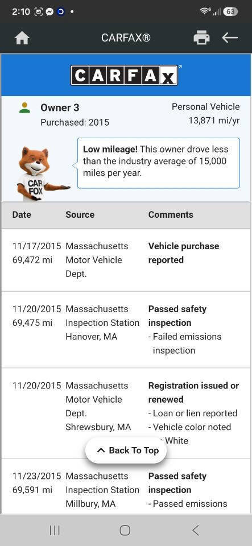Screen dimensions: 252x546
Task: Tap Registration issued or renewed entry
Action: [x=193, y=392]
